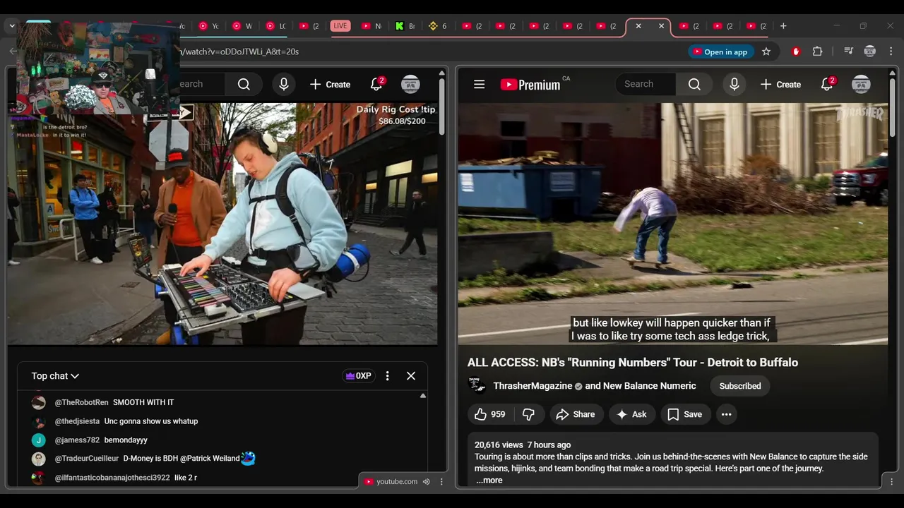
Task: Start voice search in left pane
Action: (284, 85)
